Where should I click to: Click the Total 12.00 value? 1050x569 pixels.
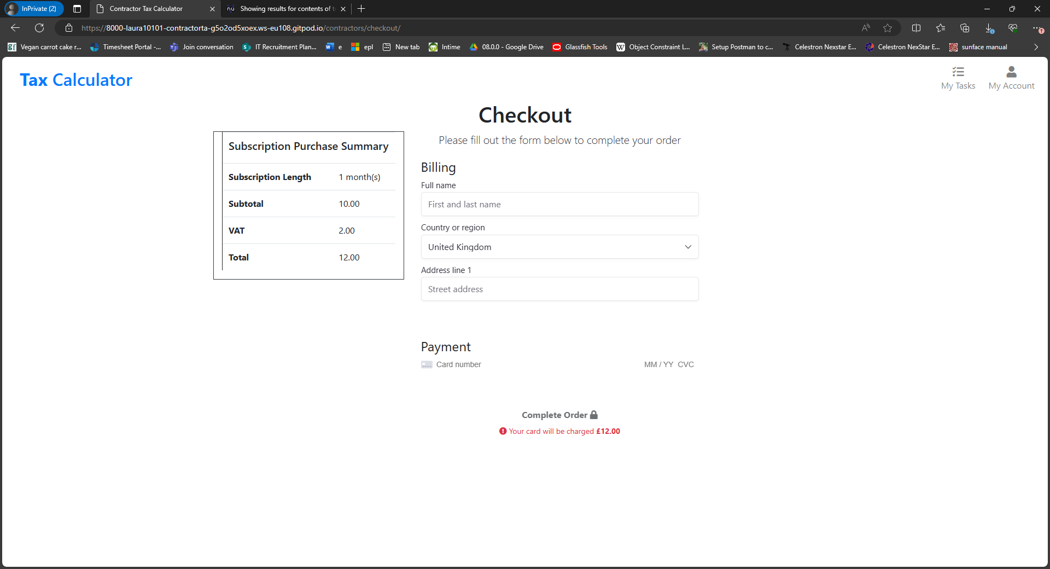(349, 257)
